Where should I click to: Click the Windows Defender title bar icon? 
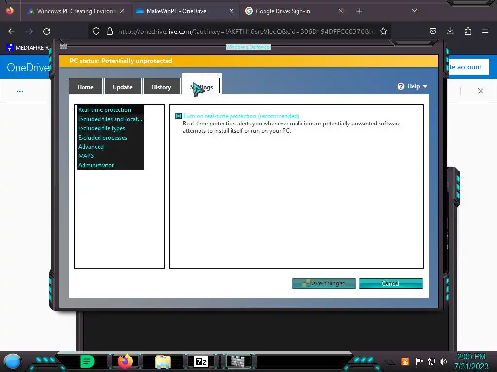tap(64, 46)
